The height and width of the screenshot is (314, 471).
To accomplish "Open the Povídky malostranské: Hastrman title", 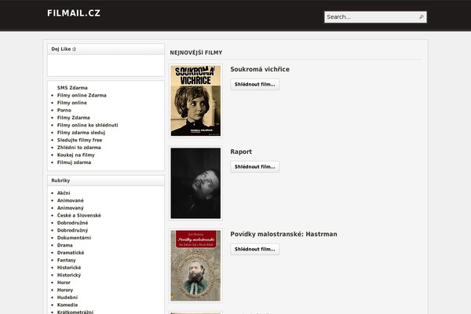I will pyautogui.click(x=283, y=234).
